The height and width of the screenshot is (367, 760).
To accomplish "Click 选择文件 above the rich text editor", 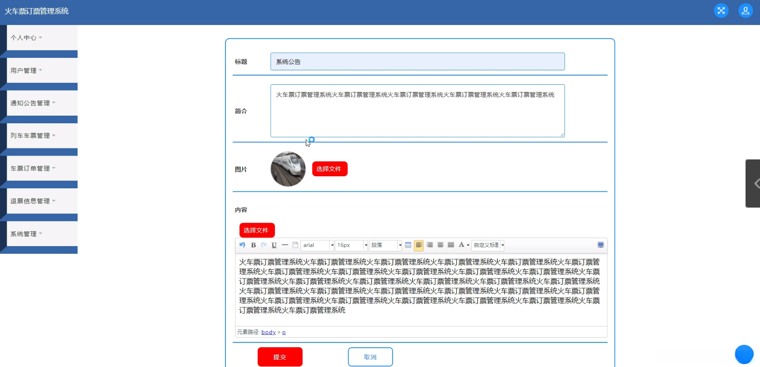I will 257,230.
